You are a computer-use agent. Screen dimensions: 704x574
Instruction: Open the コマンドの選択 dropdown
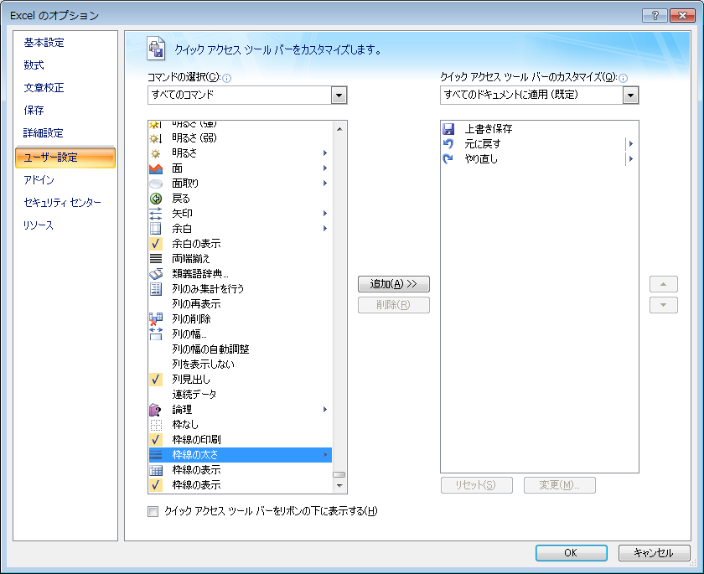point(339,96)
